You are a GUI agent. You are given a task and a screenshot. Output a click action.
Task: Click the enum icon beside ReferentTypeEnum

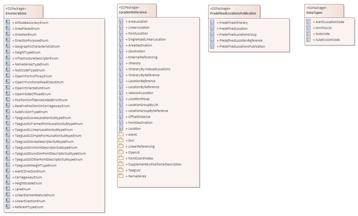[x=8, y=207]
